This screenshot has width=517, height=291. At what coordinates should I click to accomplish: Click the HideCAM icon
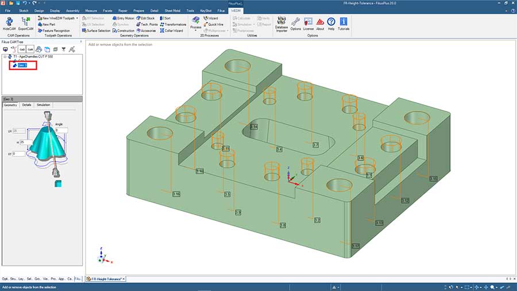[x=9, y=22]
